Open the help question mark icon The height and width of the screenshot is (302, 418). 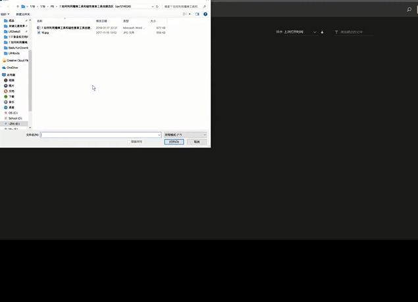[x=205, y=14]
